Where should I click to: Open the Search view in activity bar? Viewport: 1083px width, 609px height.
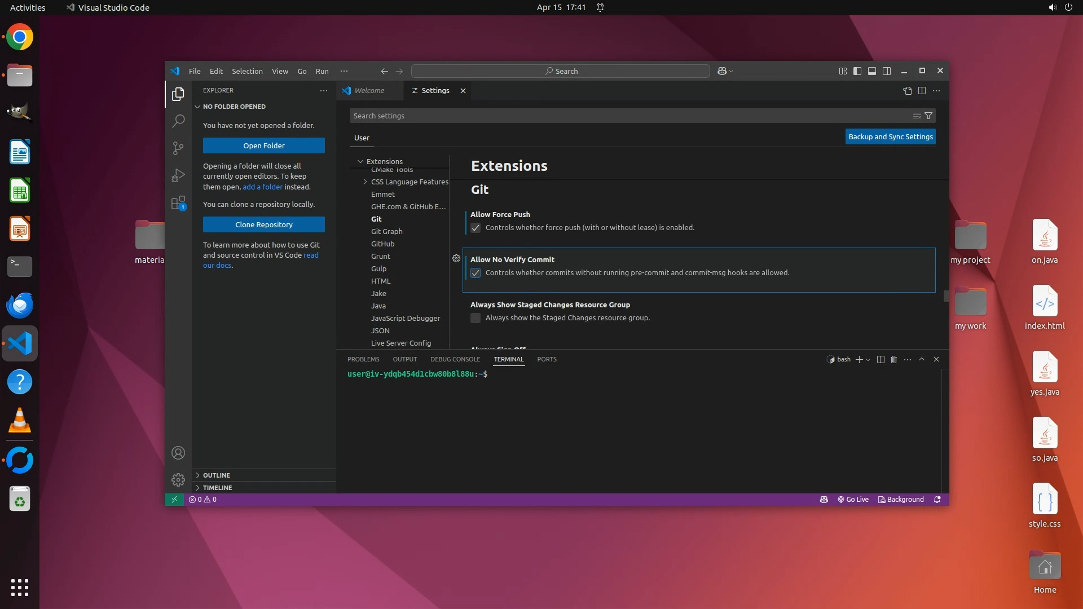pyautogui.click(x=178, y=121)
